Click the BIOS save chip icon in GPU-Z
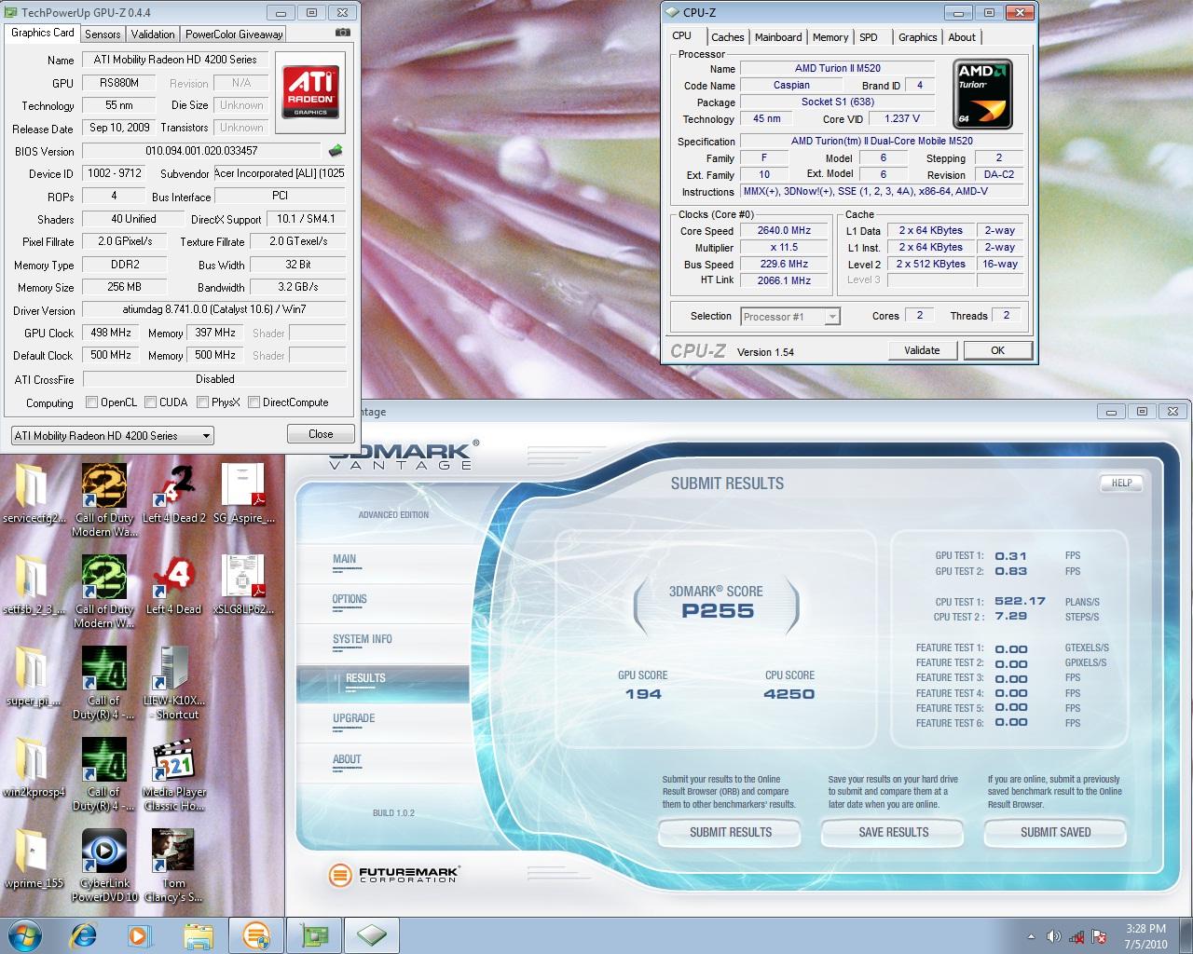1193x954 pixels. [336, 150]
